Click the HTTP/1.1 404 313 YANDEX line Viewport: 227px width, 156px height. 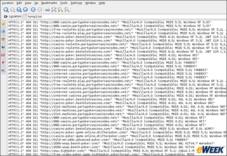(103, 63)
